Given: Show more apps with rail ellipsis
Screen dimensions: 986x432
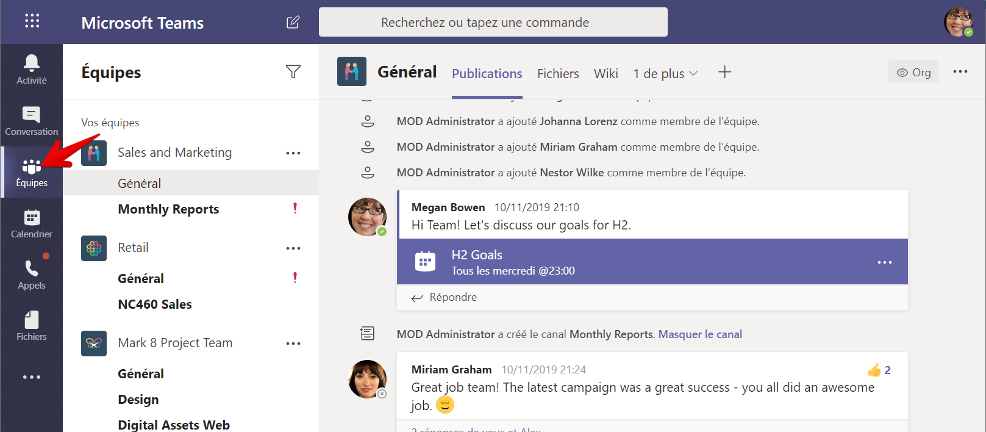Looking at the screenshot, I should [x=32, y=377].
